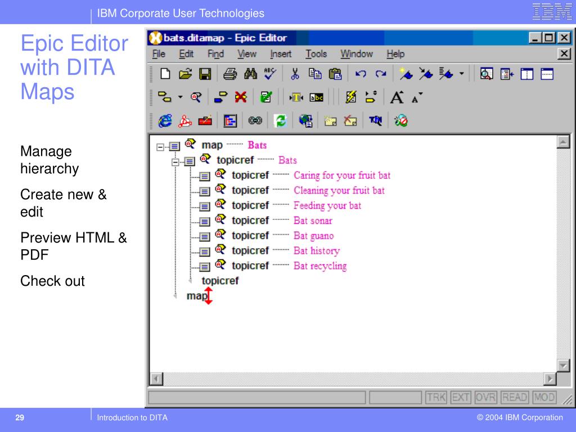Collapse the top-level map node

click(x=160, y=147)
